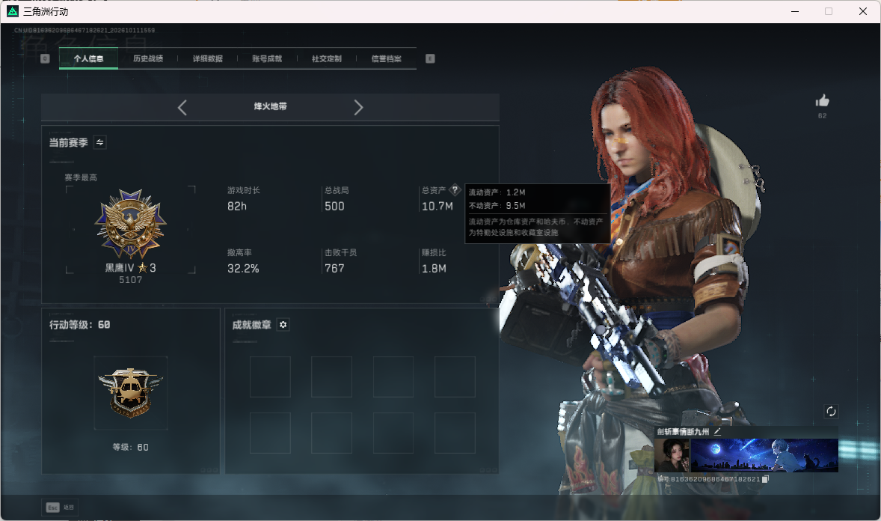Click the rotate character view icon
The image size is (881, 521).
click(x=831, y=412)
